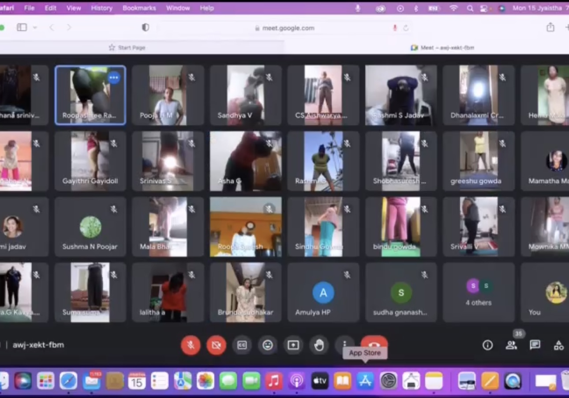Raise hand in the meeting
This screenshot has width=569, height=398.
tap(319, 345)
